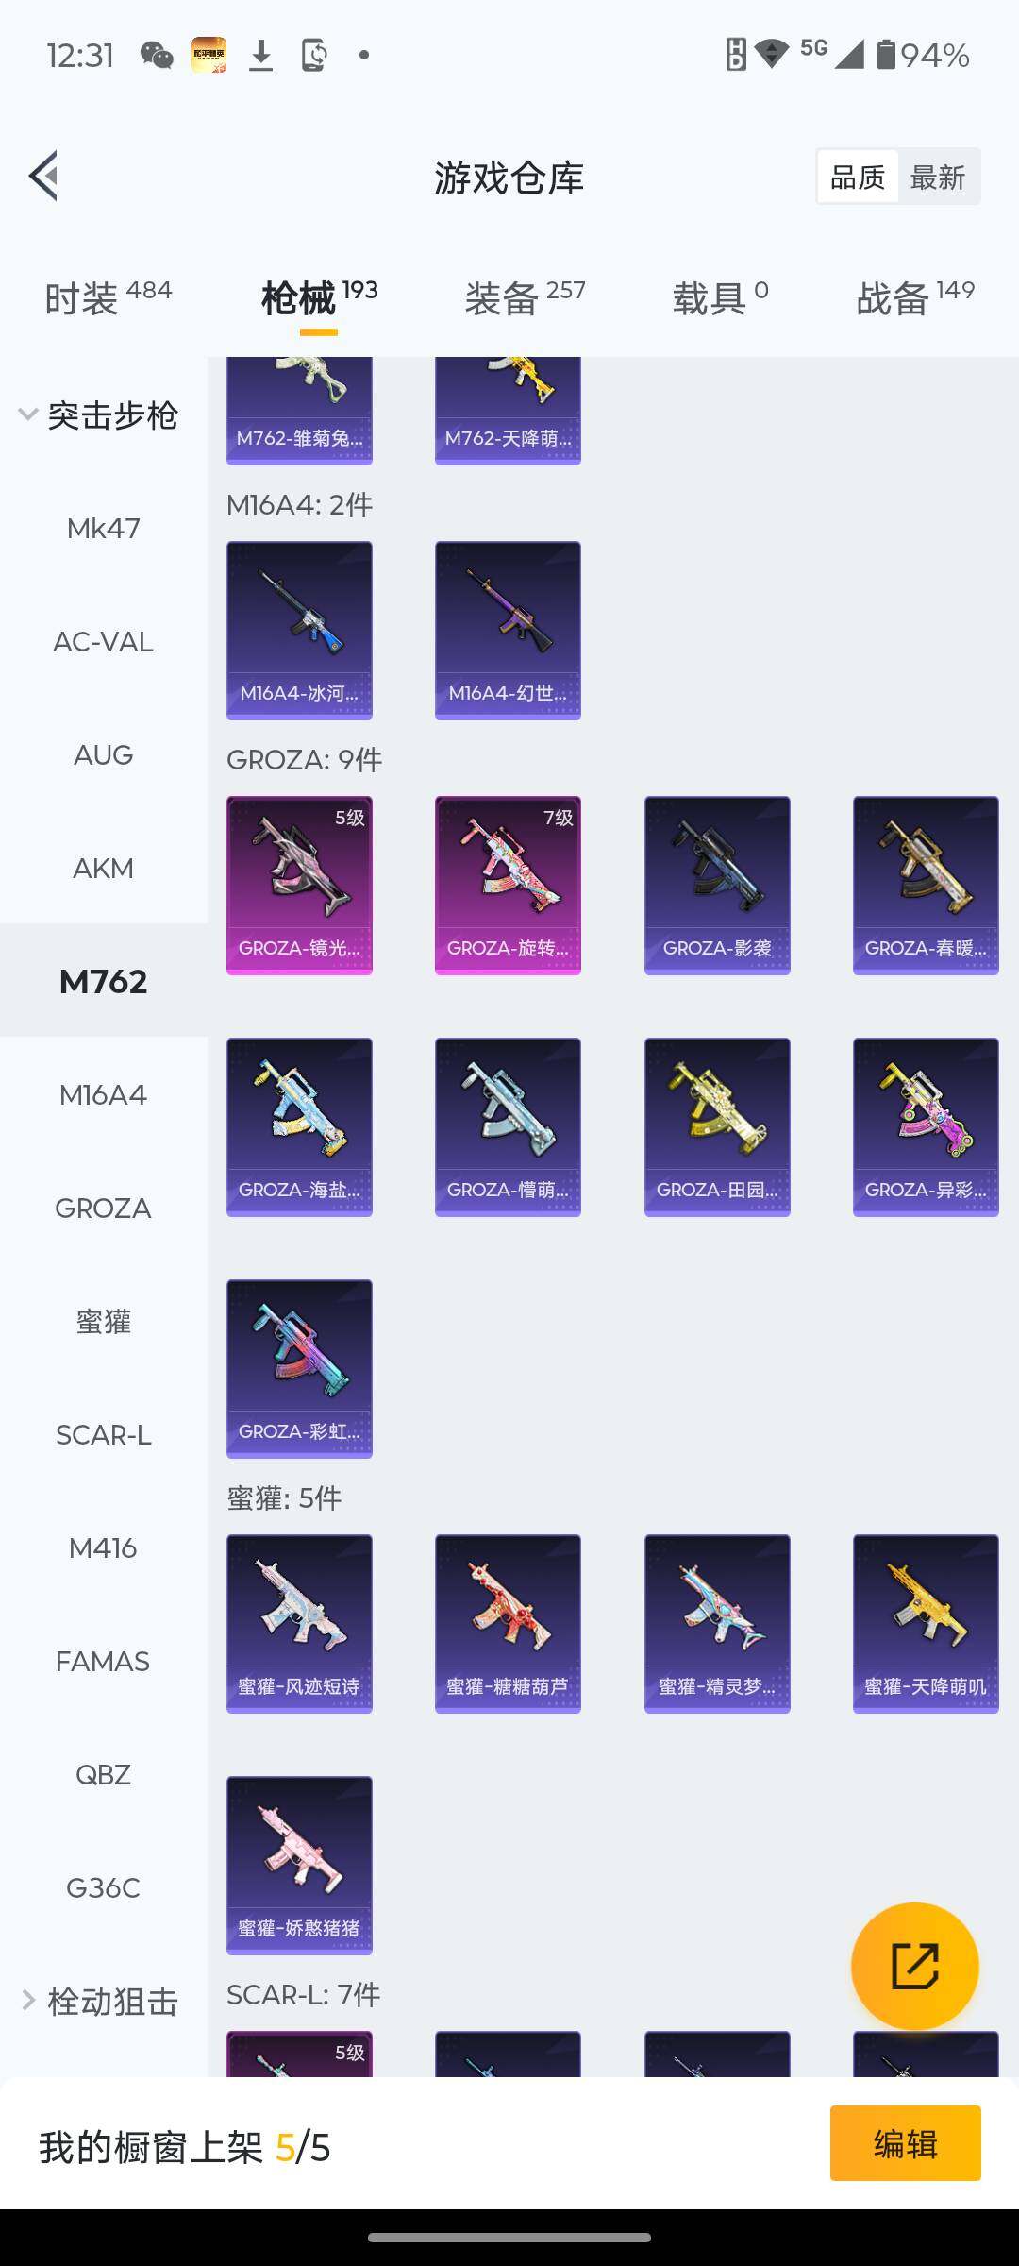Open the WeChat notification icon
The width and height of the screenshot is (1019, 2266).
pyautogui.click(x=157, y=56)
